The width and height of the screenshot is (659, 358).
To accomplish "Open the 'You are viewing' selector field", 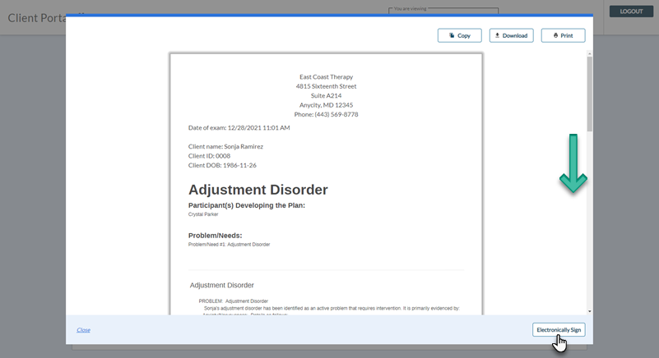I will click(443, 11).
